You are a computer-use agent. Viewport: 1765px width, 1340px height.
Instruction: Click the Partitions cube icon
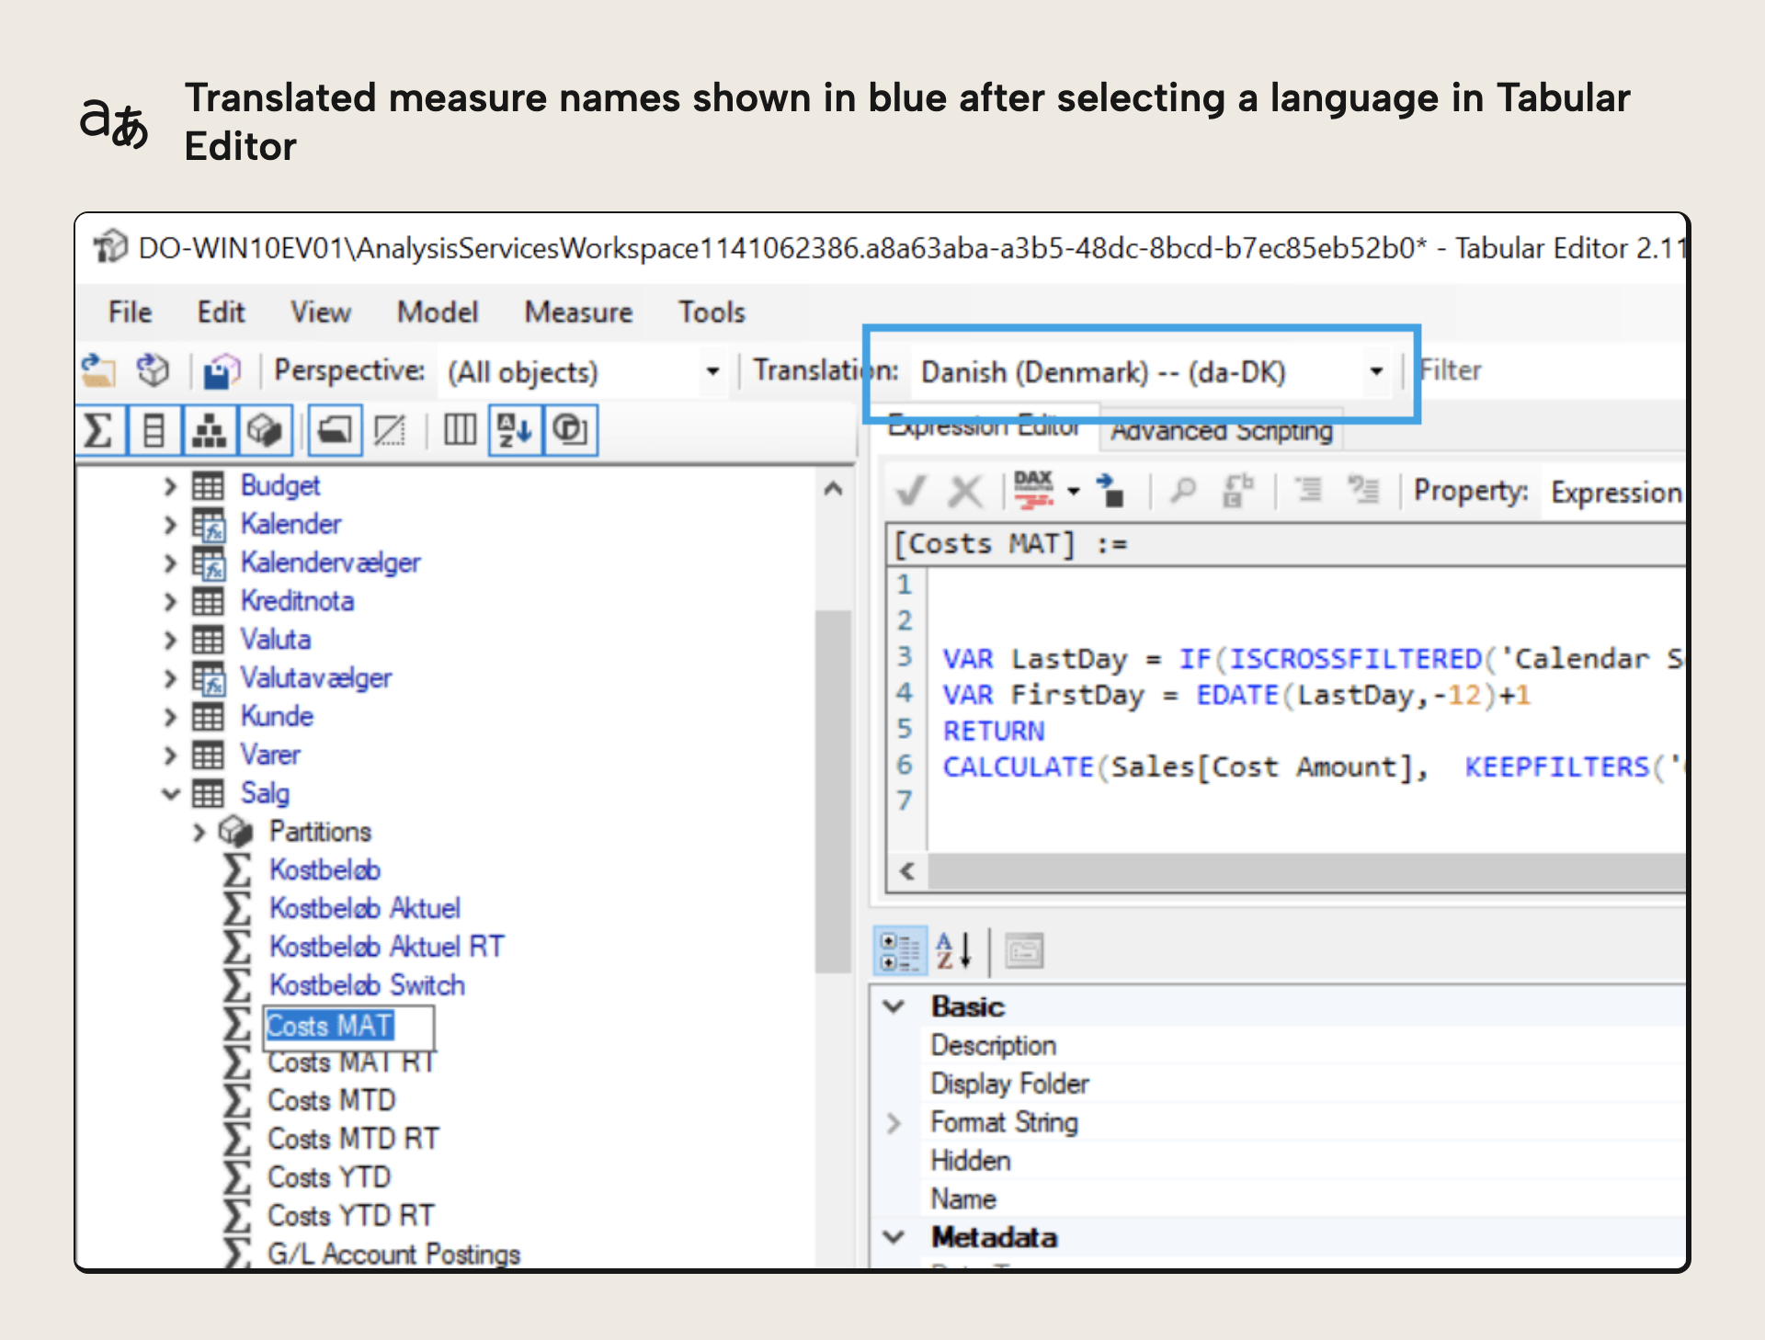pyautogui.click(x=236, y=832)
